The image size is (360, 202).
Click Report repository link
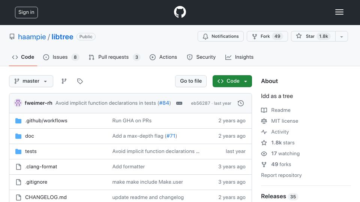coord(281,175)
